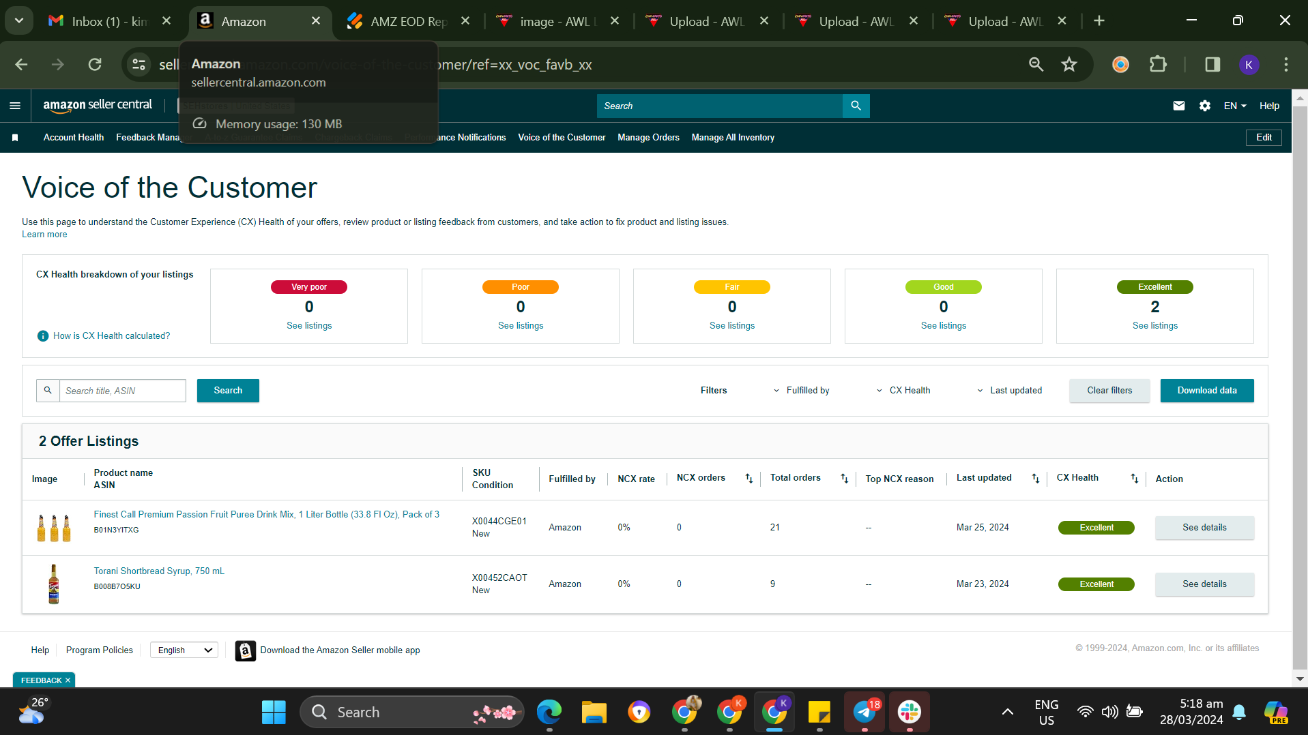Screen dimensions: 1308x735
Task: Click the Search title, ASIN input field
Action: tap(123, 391)
